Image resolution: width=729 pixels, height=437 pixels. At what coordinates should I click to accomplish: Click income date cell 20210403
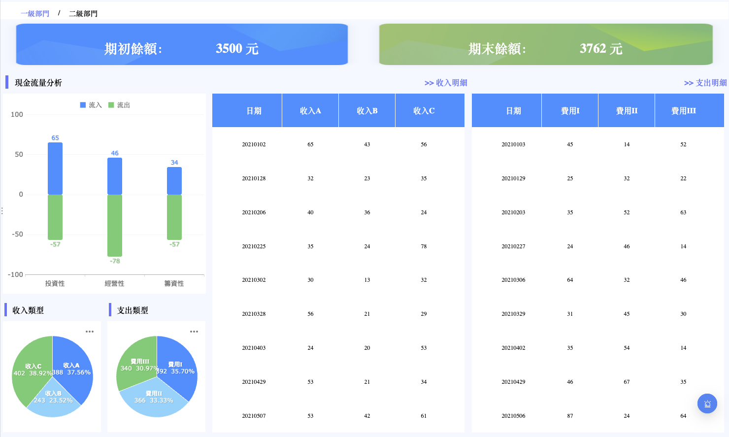pyautogui.click(x=254, y=348)
